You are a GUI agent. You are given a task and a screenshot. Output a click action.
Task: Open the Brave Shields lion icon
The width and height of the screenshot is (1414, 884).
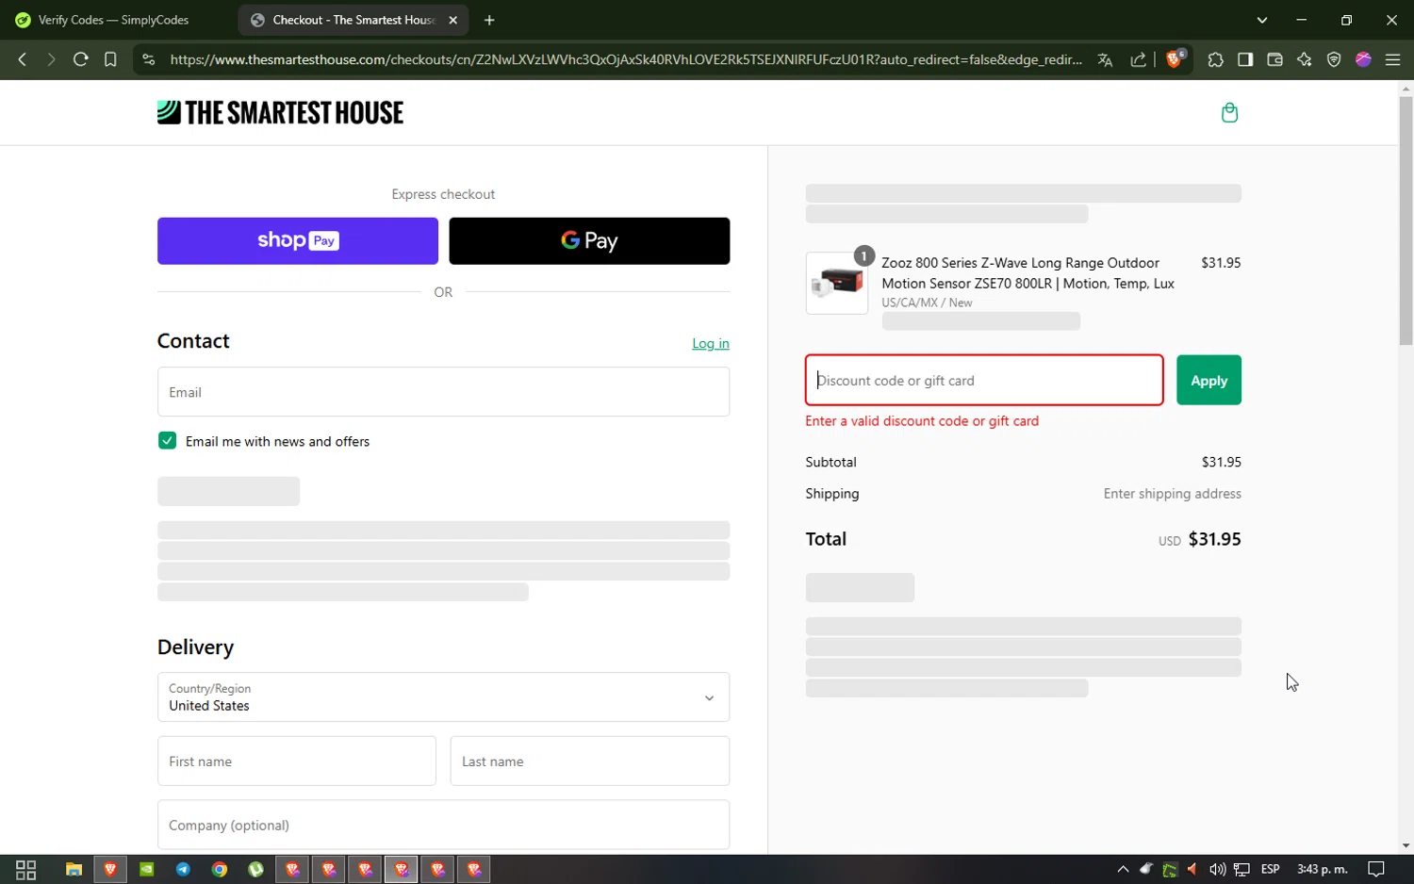point(1175,59)
